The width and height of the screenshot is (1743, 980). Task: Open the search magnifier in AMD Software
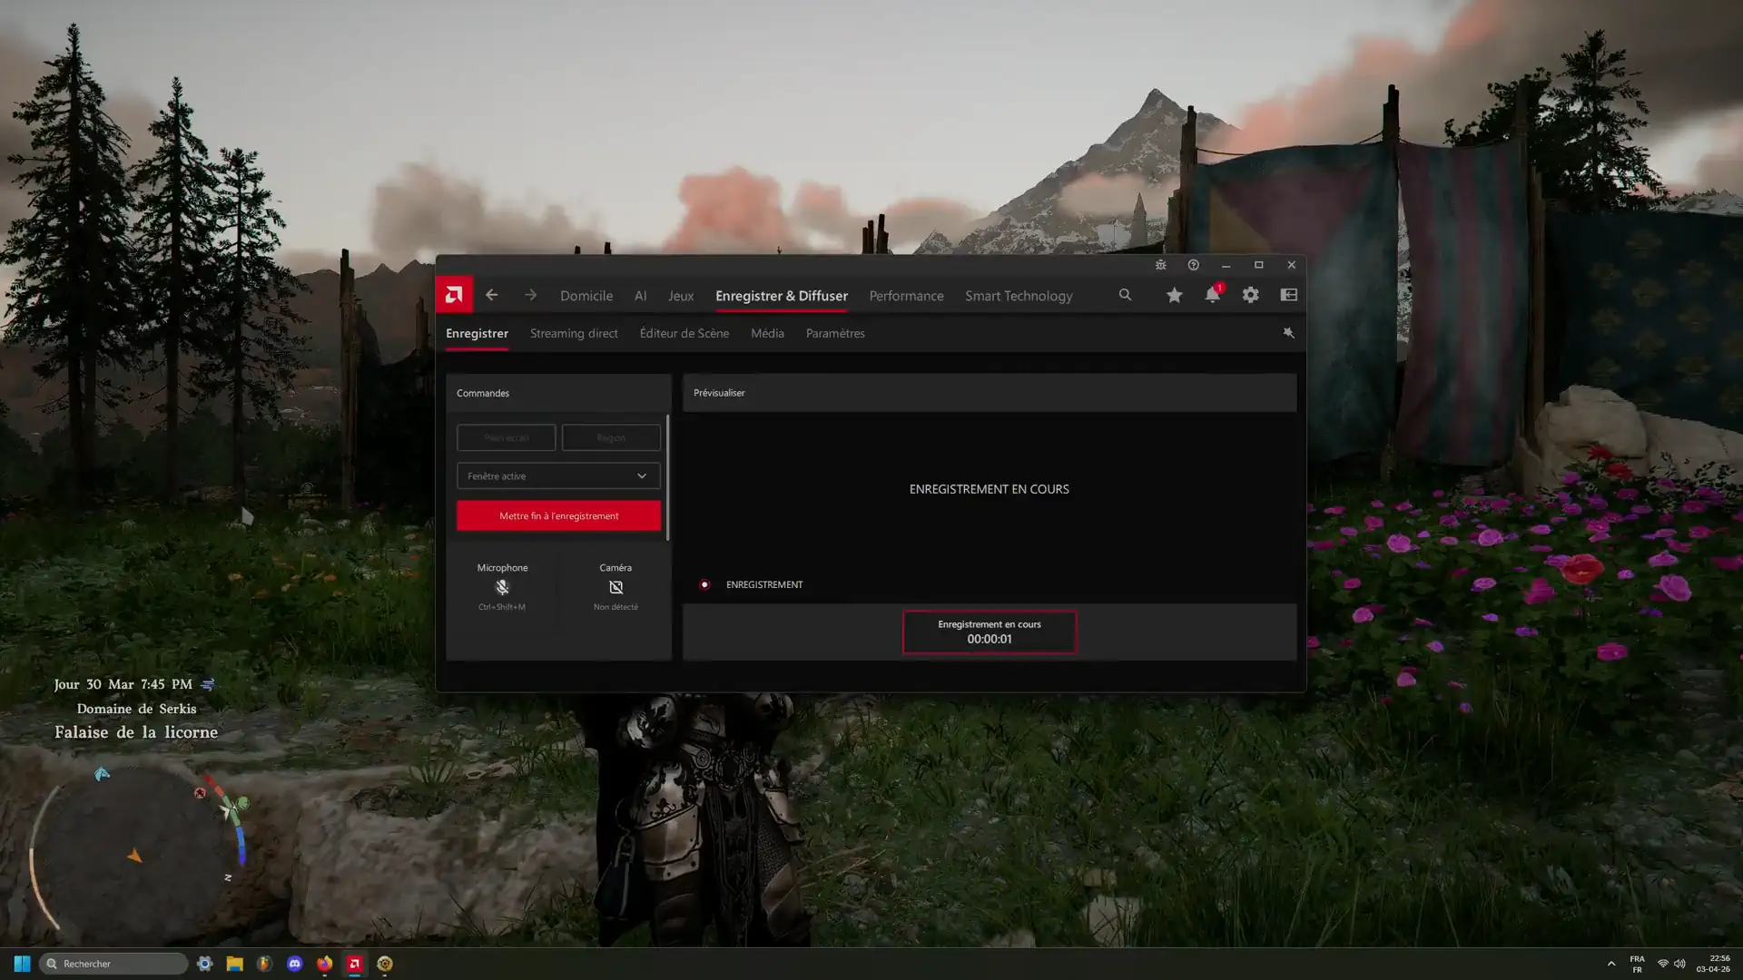(x=1125, y=295)
